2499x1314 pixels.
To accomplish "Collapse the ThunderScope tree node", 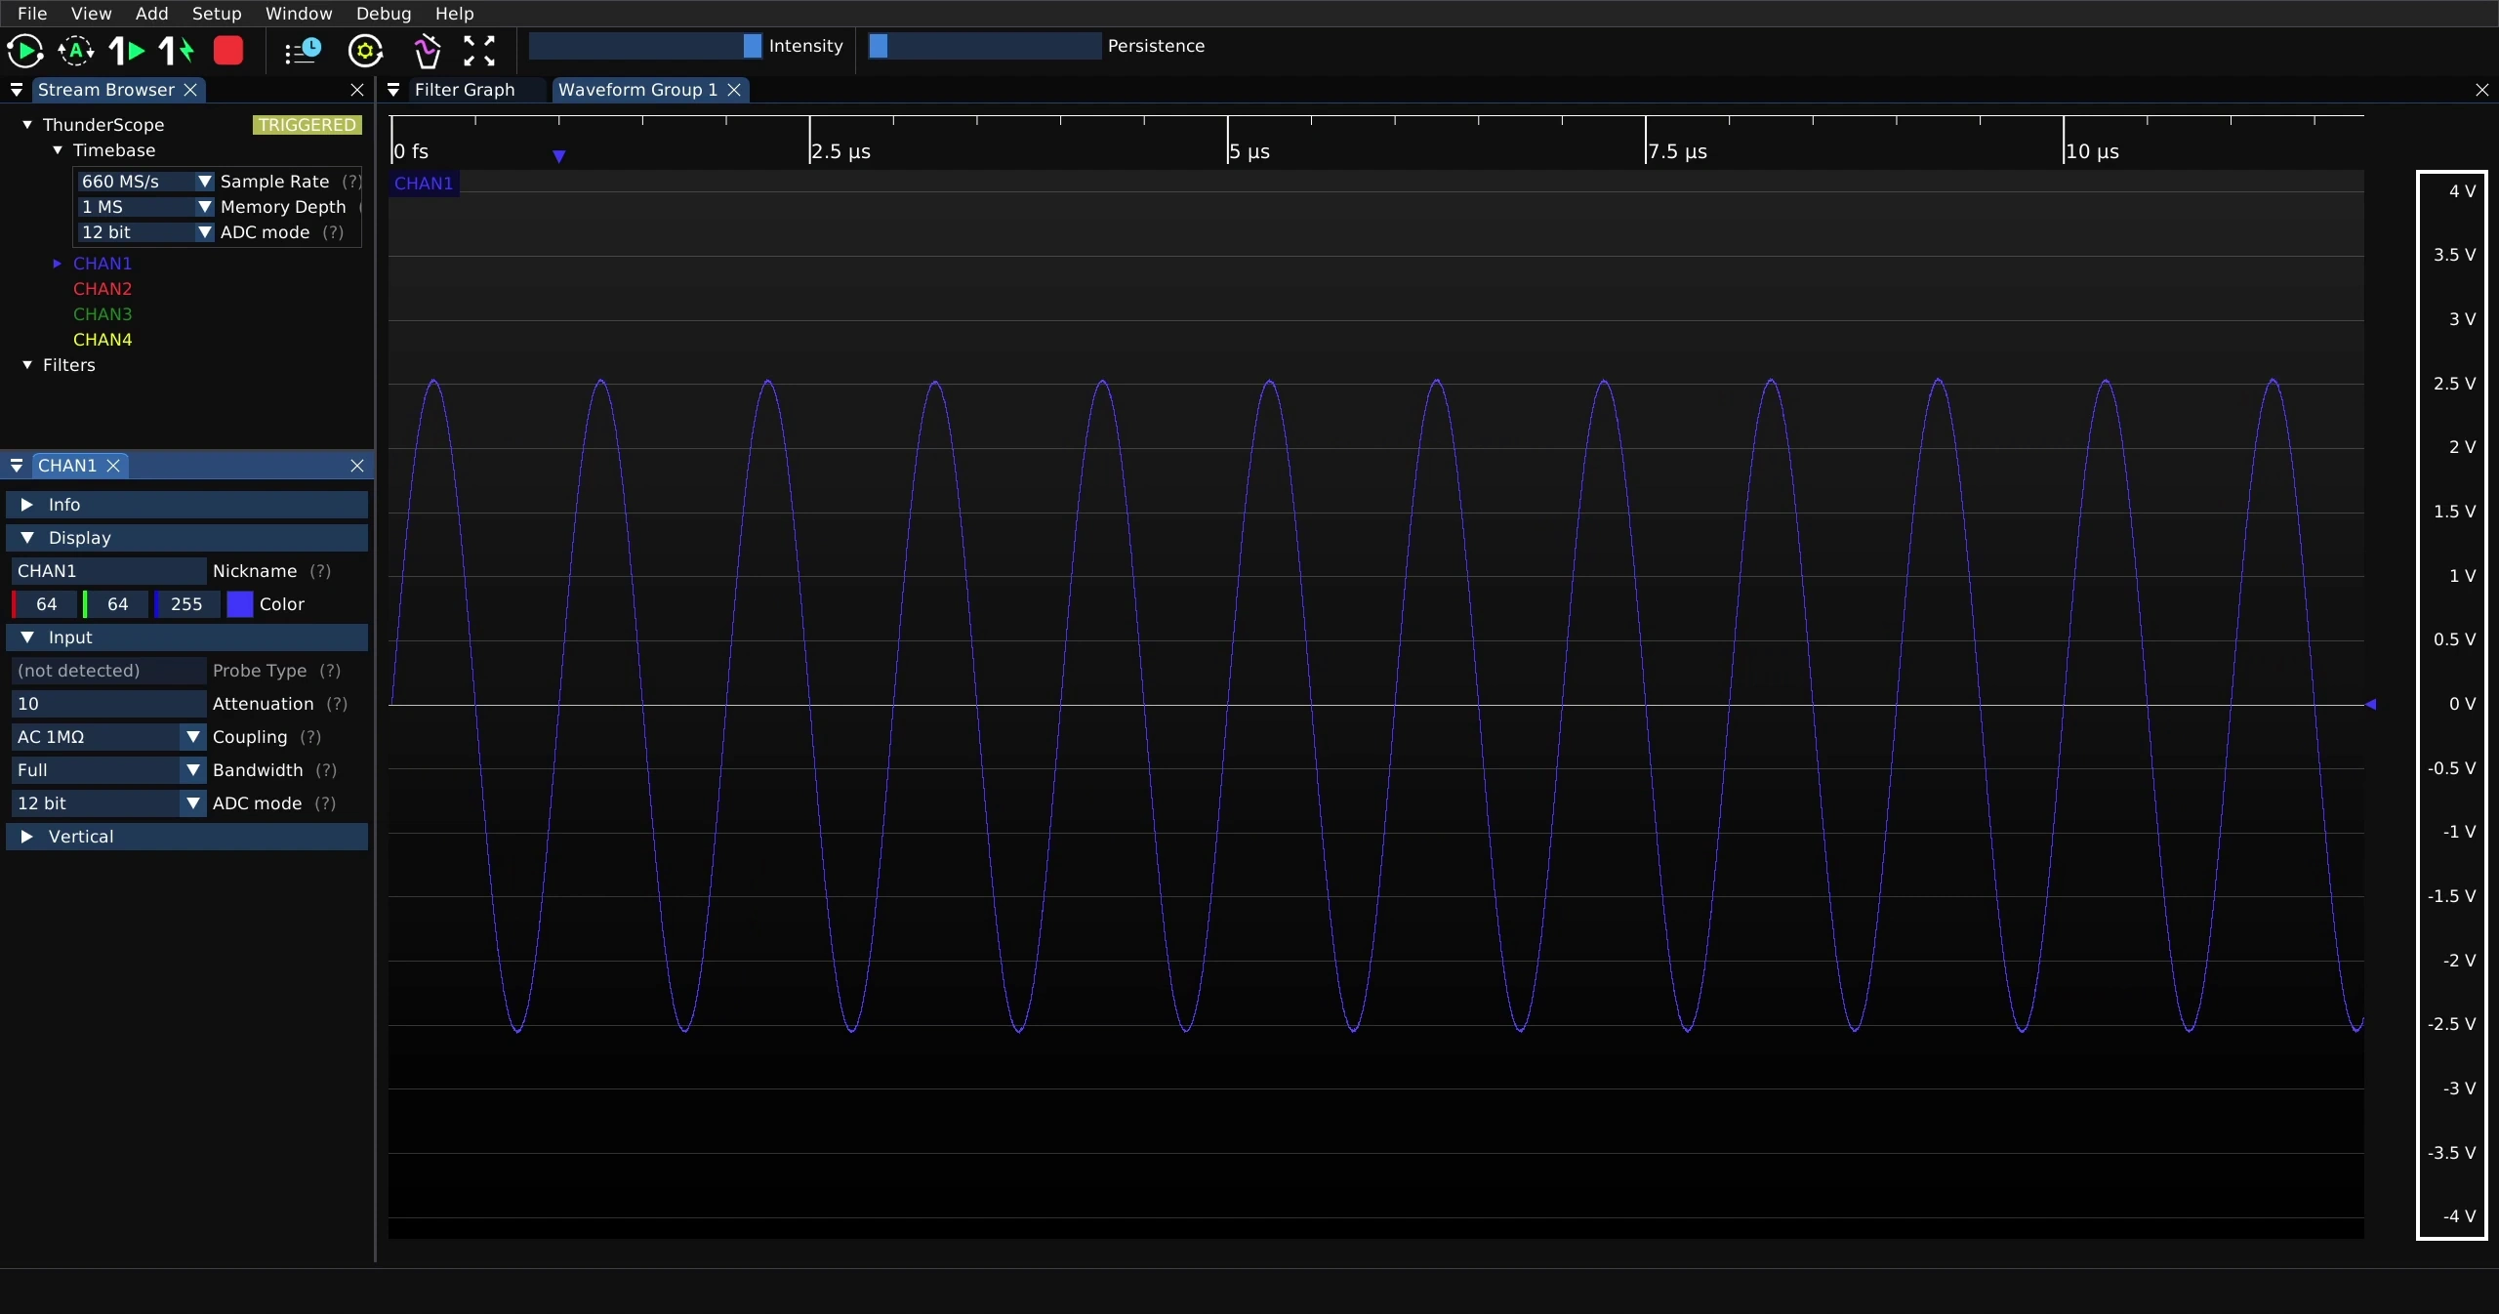I will [x=27, y=125].
